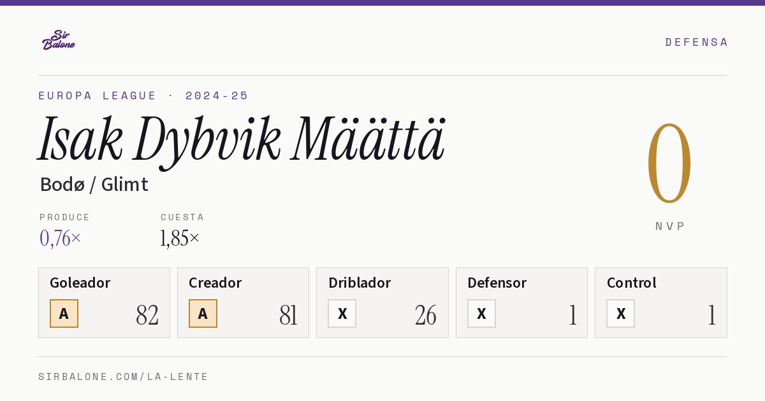This screenshot has width=765, height=401.
Task: Click the Creador score 81
Action: tap(288, 315)
